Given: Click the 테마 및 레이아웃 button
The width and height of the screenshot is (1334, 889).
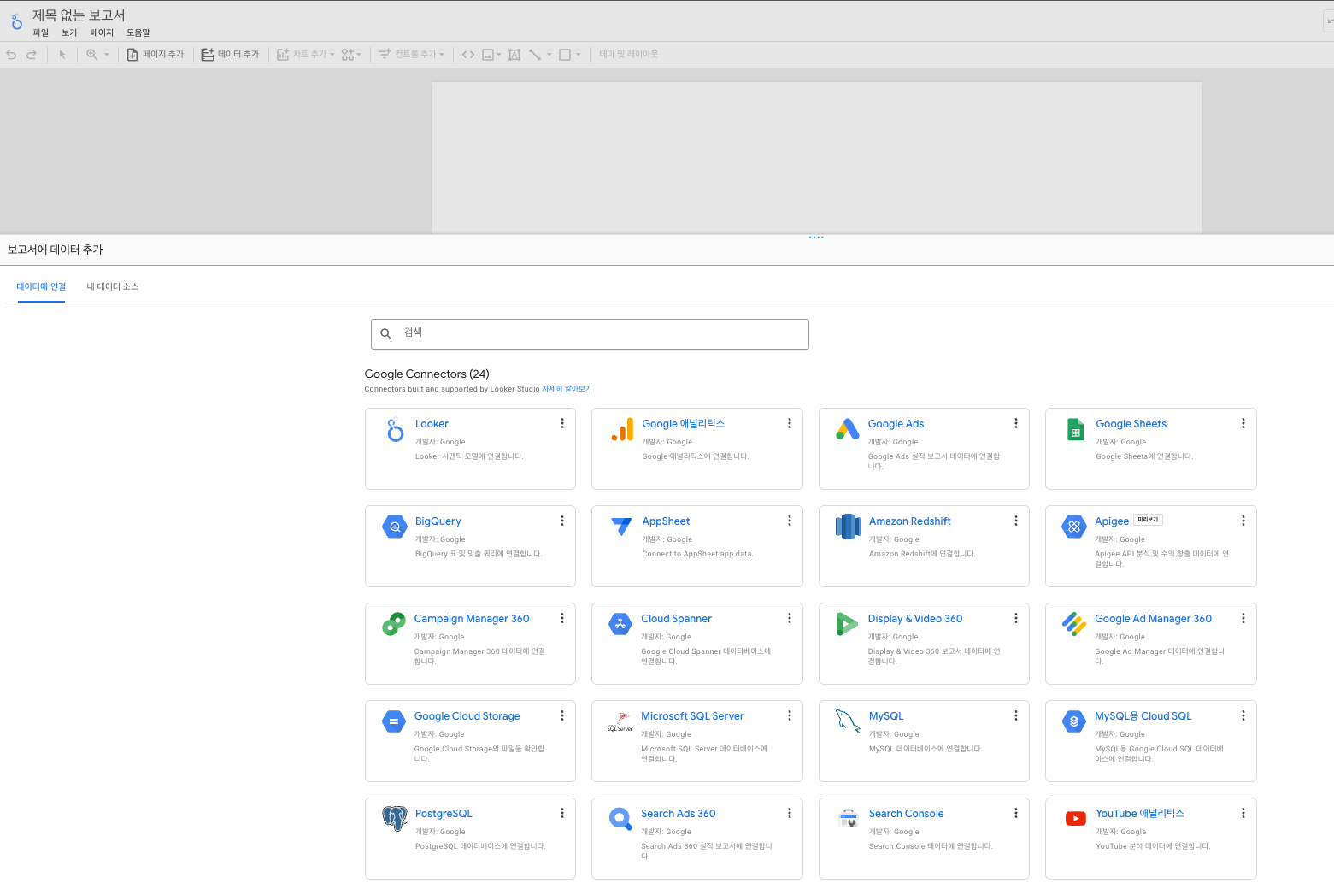Looking at the screenshot, I should 629,55.
